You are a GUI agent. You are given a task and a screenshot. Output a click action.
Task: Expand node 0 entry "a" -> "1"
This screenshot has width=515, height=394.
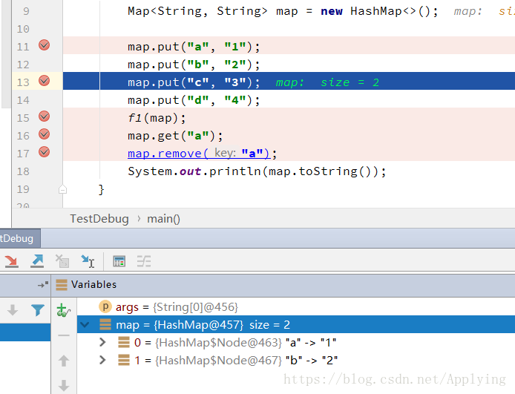click(102, 342)
